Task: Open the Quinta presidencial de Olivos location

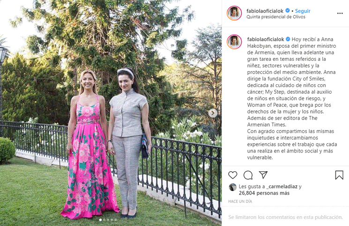Action: pyautogui.click(x=276, y=17)
